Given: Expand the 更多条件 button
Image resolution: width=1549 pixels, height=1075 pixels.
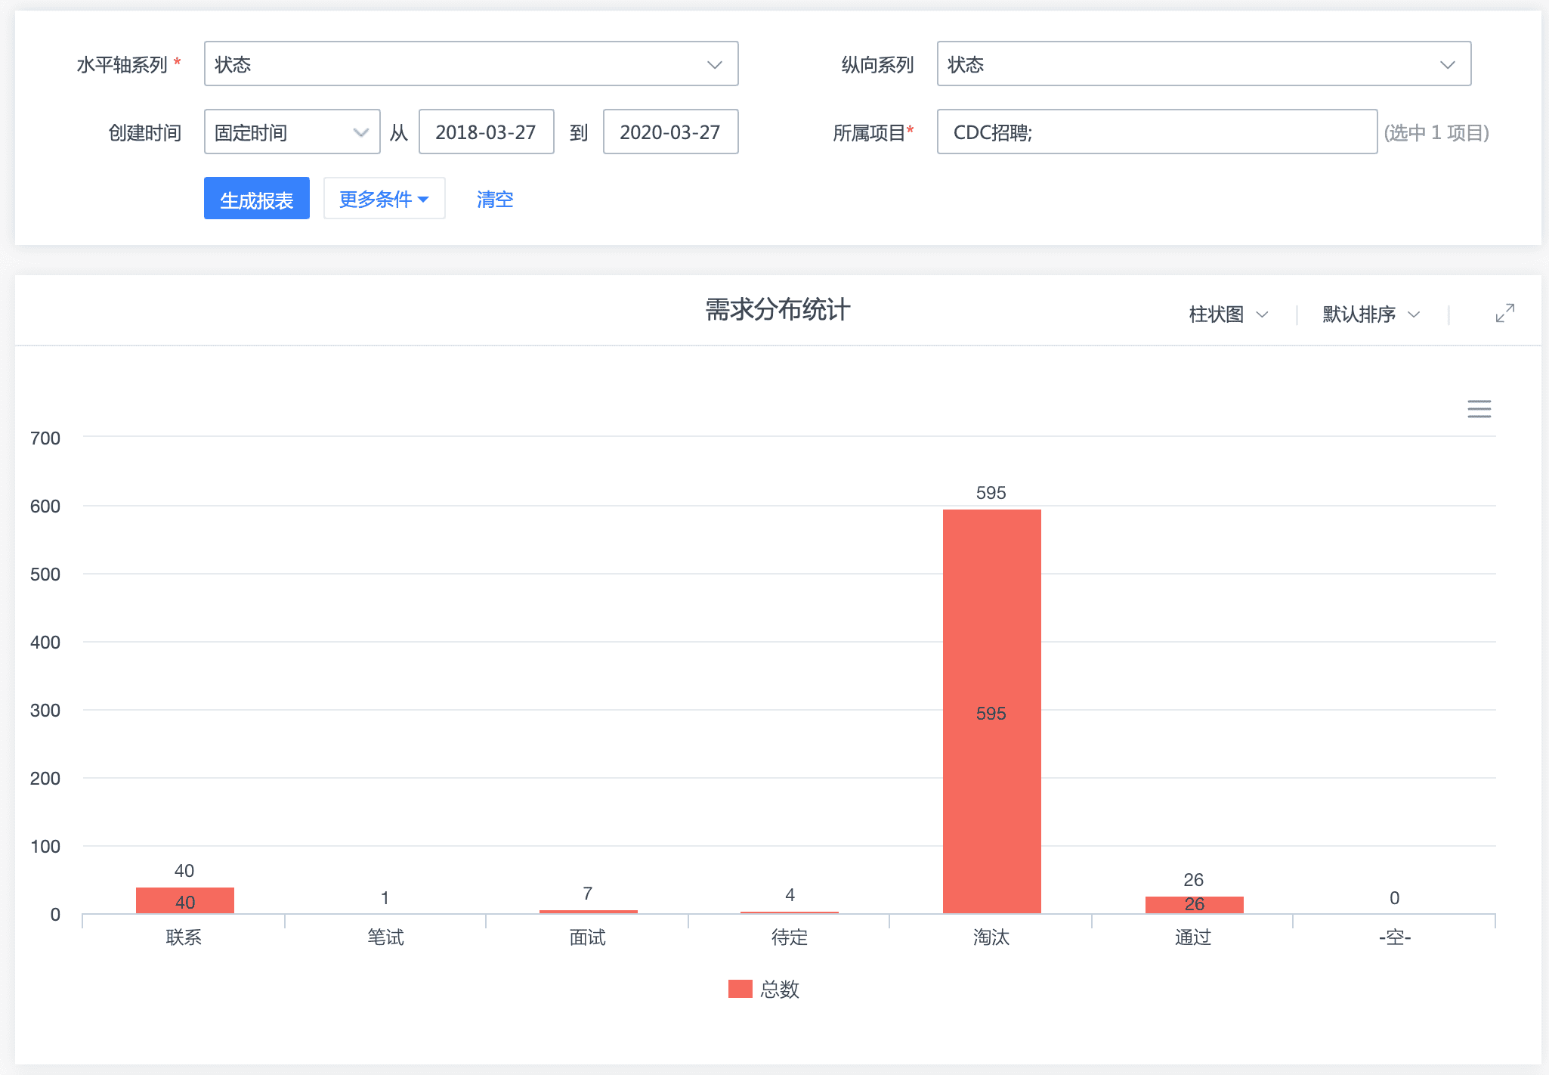Looking at the screenshot, I should [x=384, y=199].
